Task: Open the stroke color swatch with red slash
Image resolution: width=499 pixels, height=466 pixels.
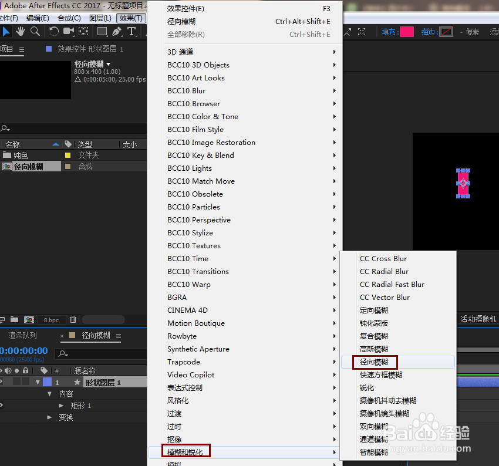Action: point(446,32)
